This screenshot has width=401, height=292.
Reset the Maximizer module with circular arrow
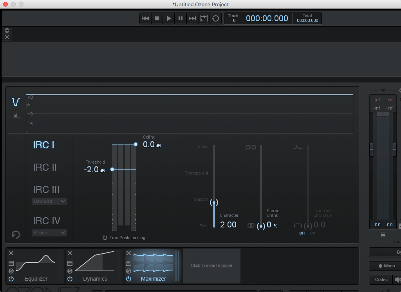[x=16, y=234]
